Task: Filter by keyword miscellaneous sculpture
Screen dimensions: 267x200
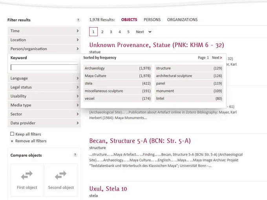Action: [118, 91]
